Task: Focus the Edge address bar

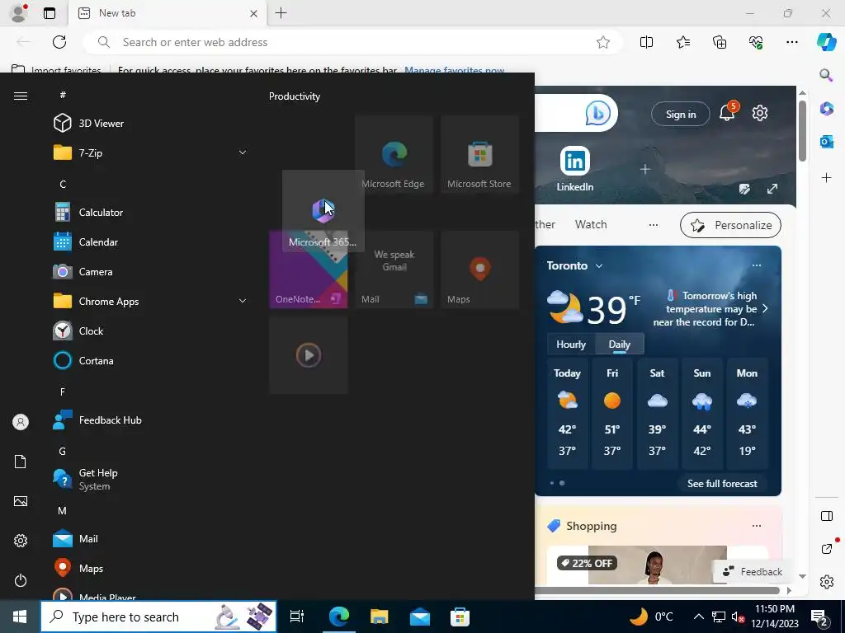Action: pos(353,42)
